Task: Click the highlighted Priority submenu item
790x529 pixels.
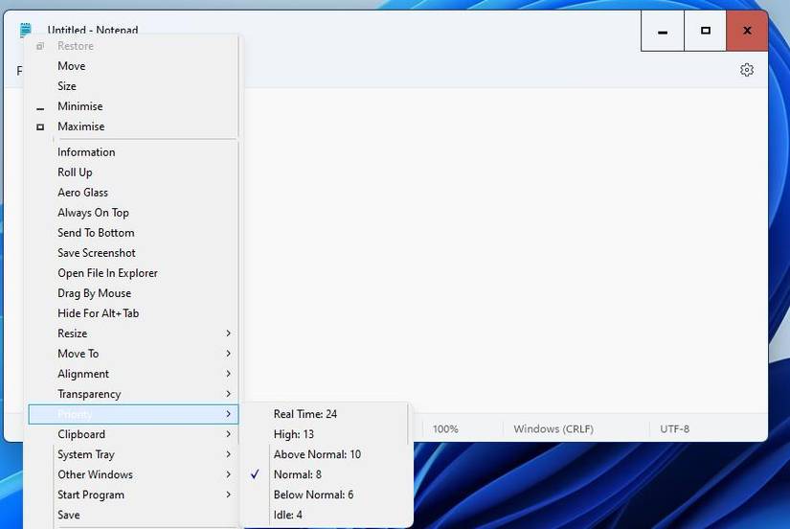Action: [x=133, y=415]
